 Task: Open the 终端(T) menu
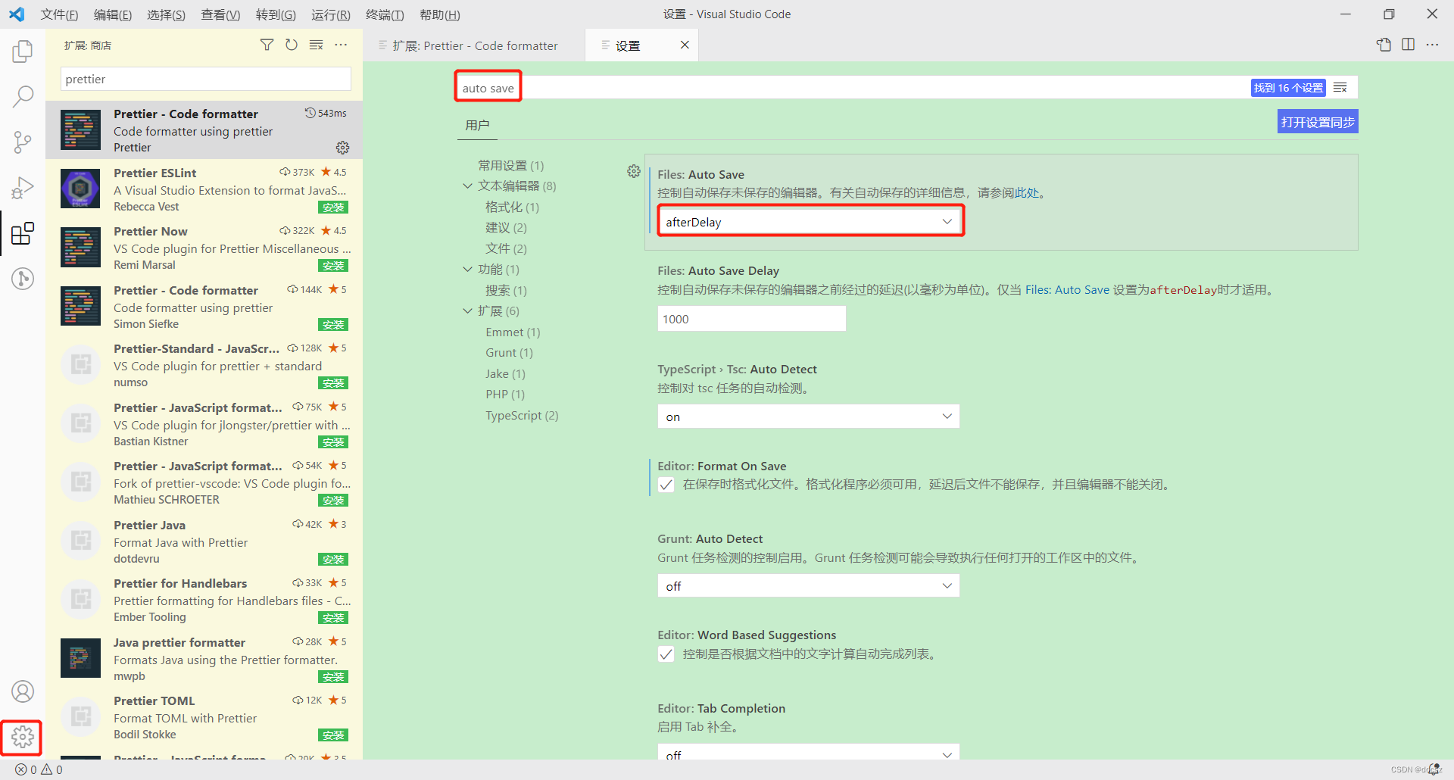point(385,14)
